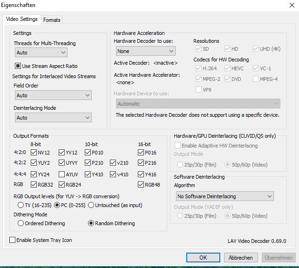299x268 pixels.
Task: Switch to the Formats tab
Action: (x=52, y=20)
